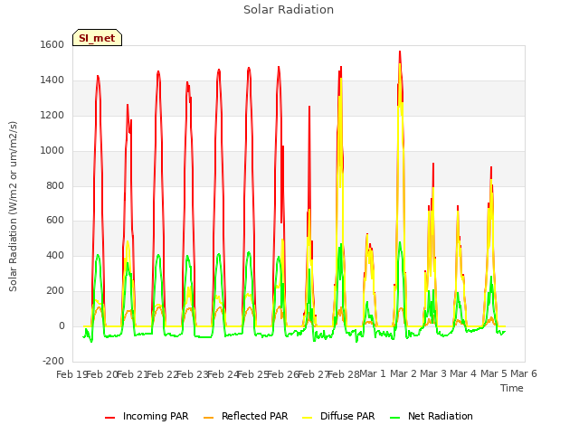Screen dimensions: 579x434
Task: Click the green Net Radiation legend swatch
Action: (x=395, y=418)
